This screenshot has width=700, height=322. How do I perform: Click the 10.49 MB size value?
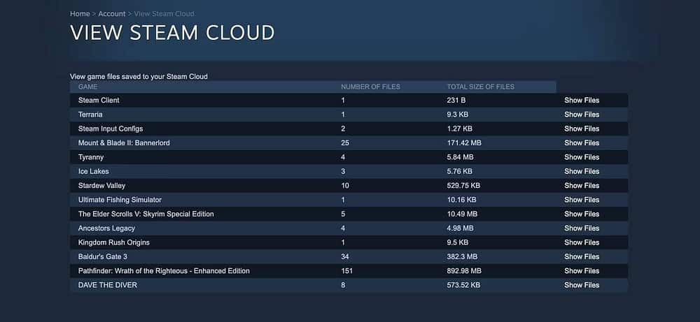[462, 214]
